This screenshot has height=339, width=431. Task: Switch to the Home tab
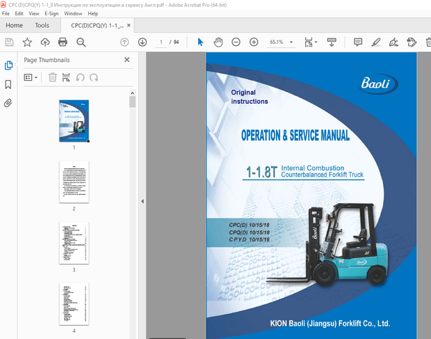pos(15,25)
